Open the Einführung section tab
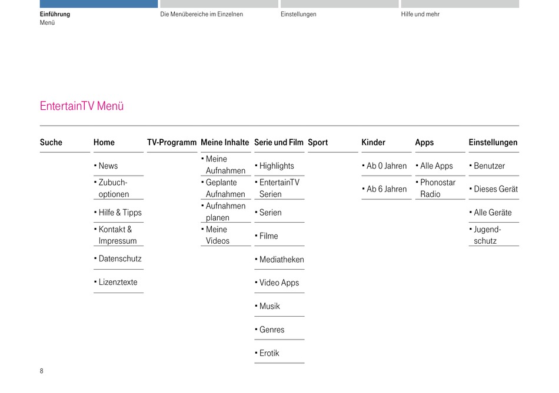The width and height of the screenshot is (559, 393). tap(55, 14)
